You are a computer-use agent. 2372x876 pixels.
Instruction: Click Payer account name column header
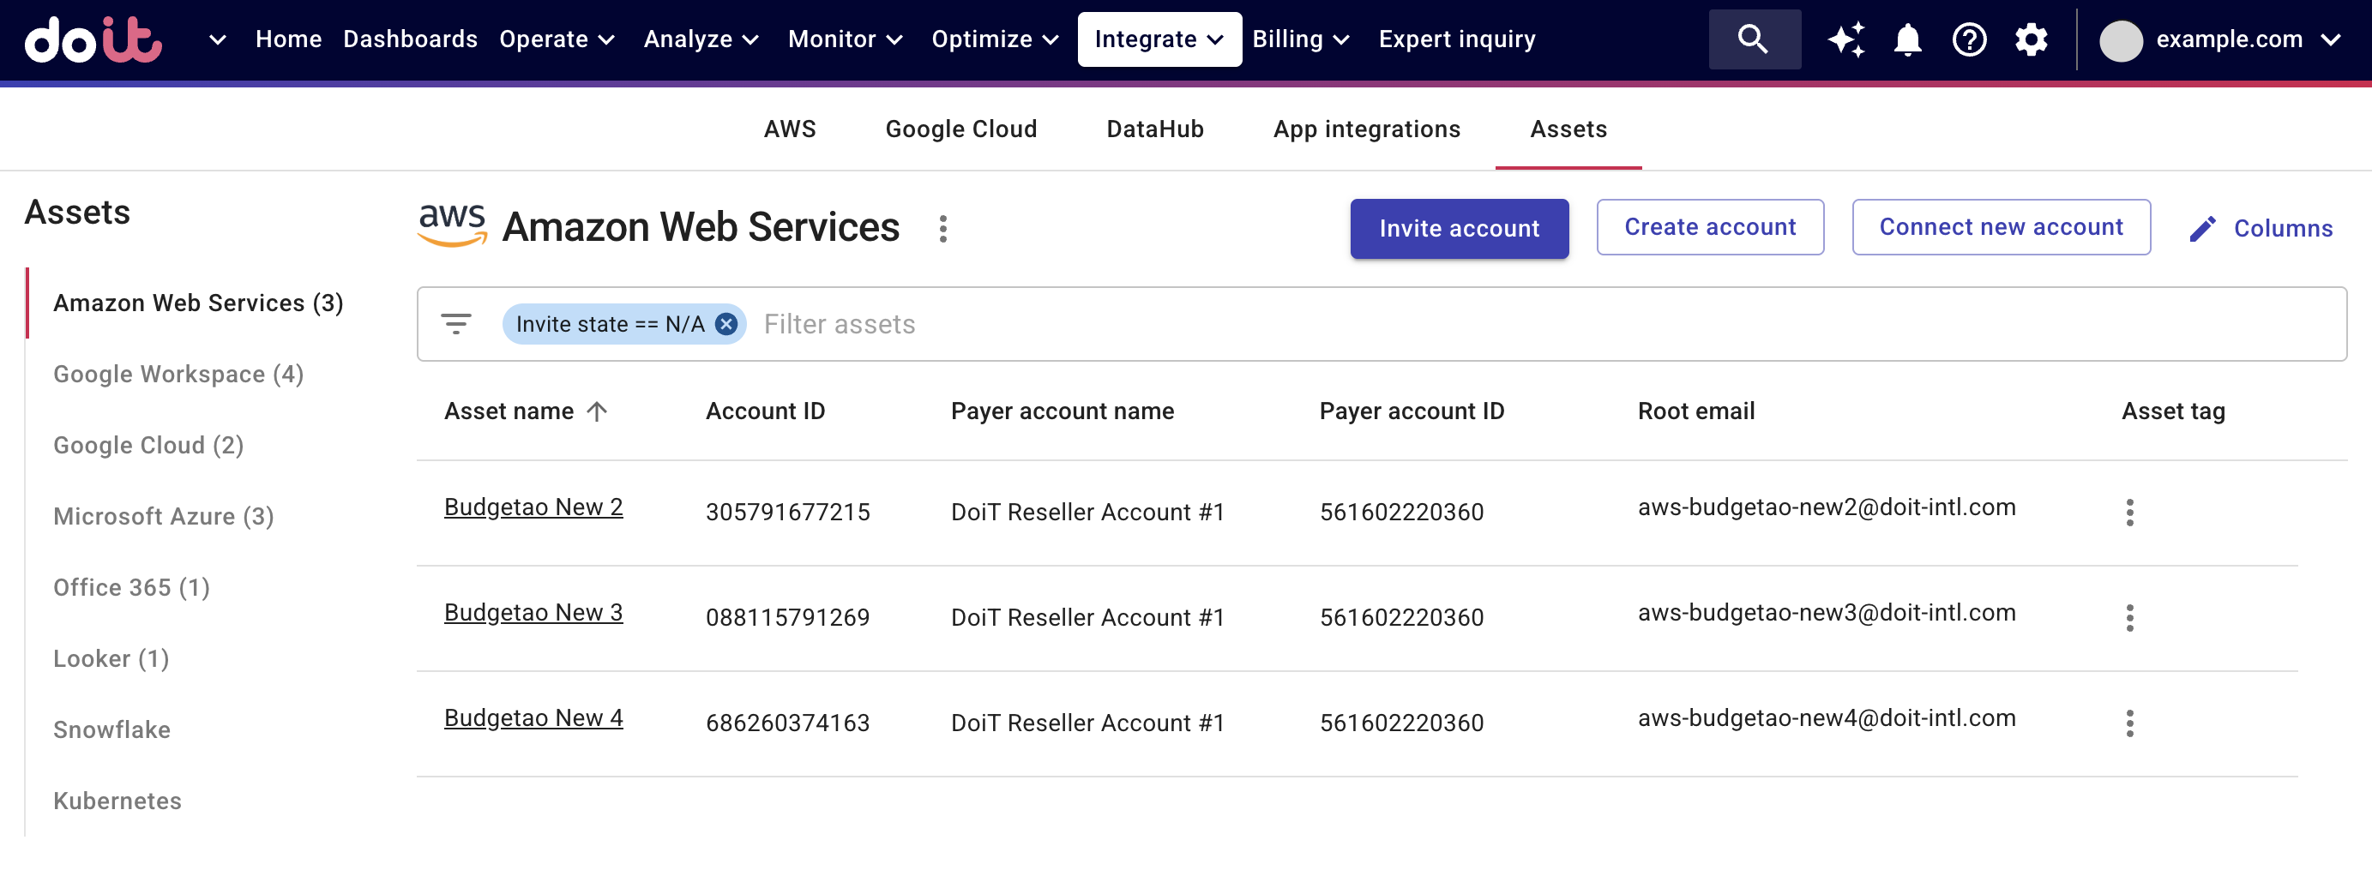[1062, 411]
